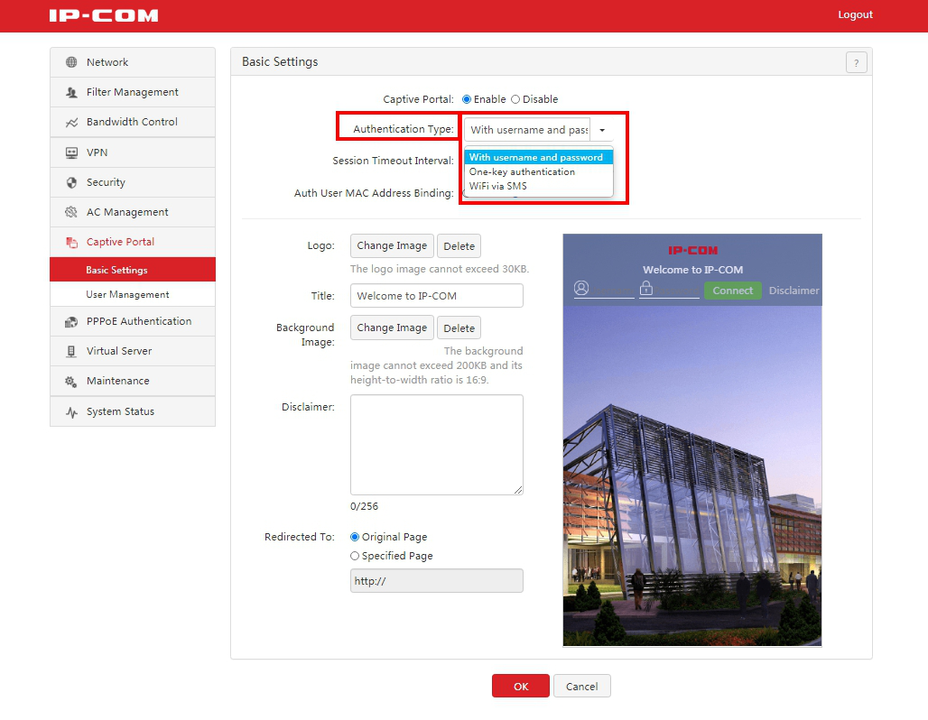Click "Welcome to IP-COM" preview heading
The image size is (928, 720).
pyautogui.click(x=692, y=270)
